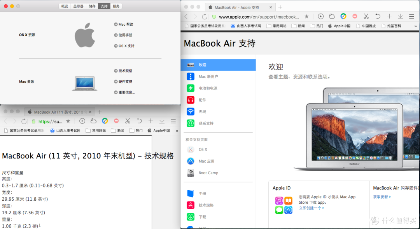
Task: Switch to the 显示器 tab
Action: (x=79, y=6)
